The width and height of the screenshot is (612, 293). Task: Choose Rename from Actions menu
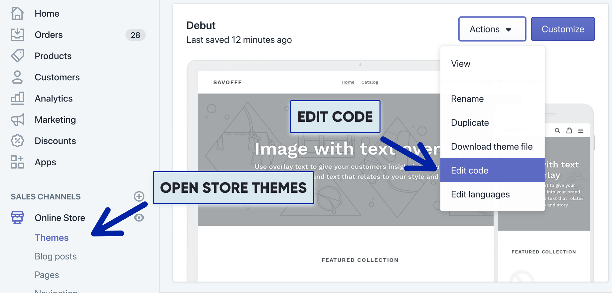click(x=492, y=99)
